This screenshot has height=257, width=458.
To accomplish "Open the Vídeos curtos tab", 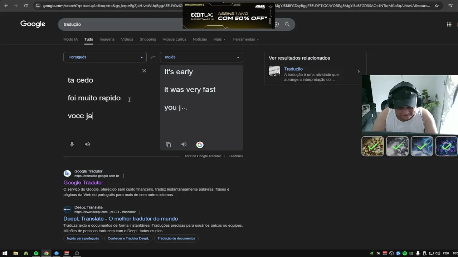I will tap(174, 39).
